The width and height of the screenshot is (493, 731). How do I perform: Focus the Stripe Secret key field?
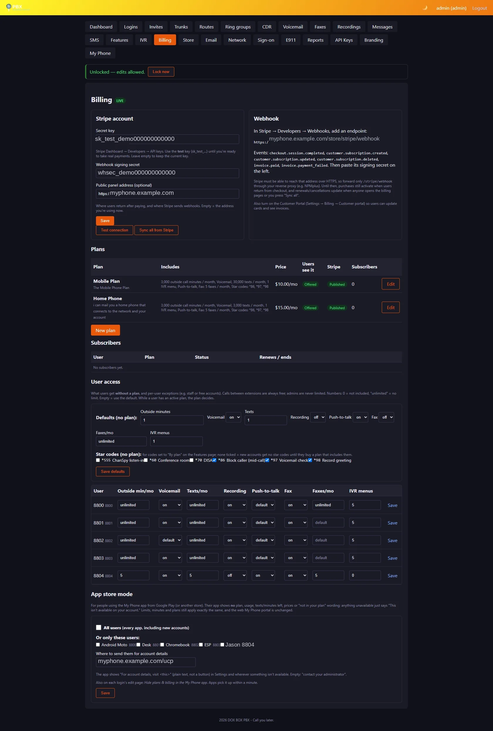tap(167, 139)
